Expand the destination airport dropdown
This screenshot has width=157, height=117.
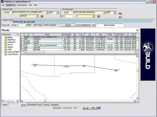click(104, 12)
